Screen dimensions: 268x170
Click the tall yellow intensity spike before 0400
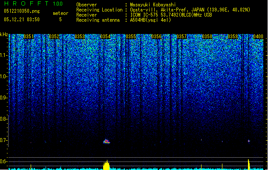pos(249,164)
